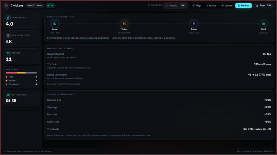Screen dimensions: 277x155
Task: Click the Full ledger docs/PERF.md text
Action: click(64, 84)
